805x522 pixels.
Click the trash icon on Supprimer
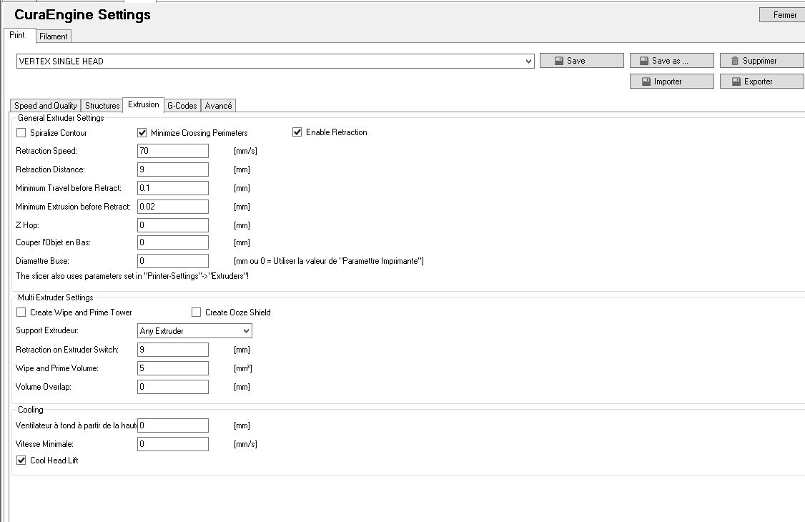[735, 61]
